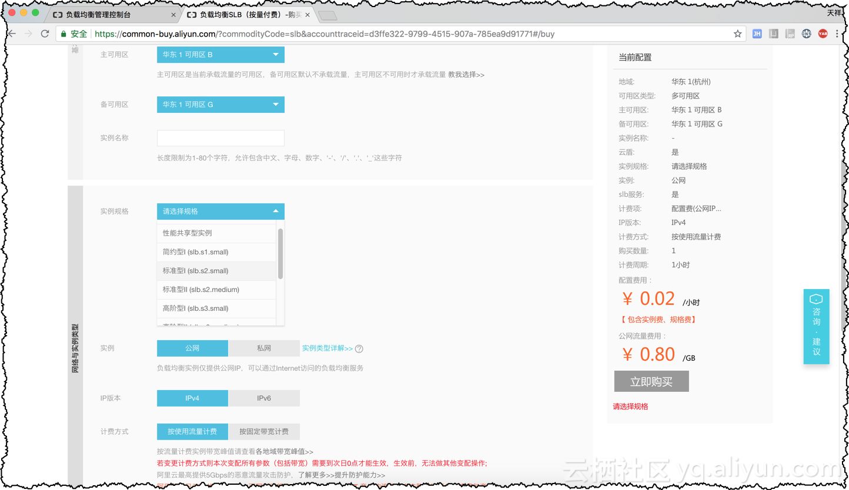
Task: Open the 各地域带宽峰值>> link
Action: point(285,452)
